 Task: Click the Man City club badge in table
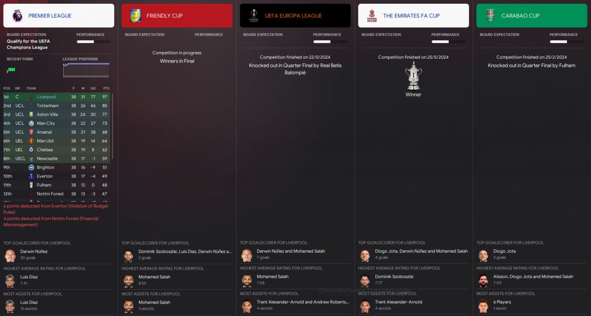[x=31, y=123]
